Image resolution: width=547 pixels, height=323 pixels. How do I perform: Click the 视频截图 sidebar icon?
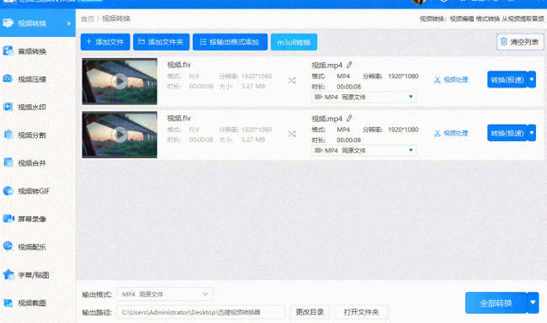[x=8, y=303]
